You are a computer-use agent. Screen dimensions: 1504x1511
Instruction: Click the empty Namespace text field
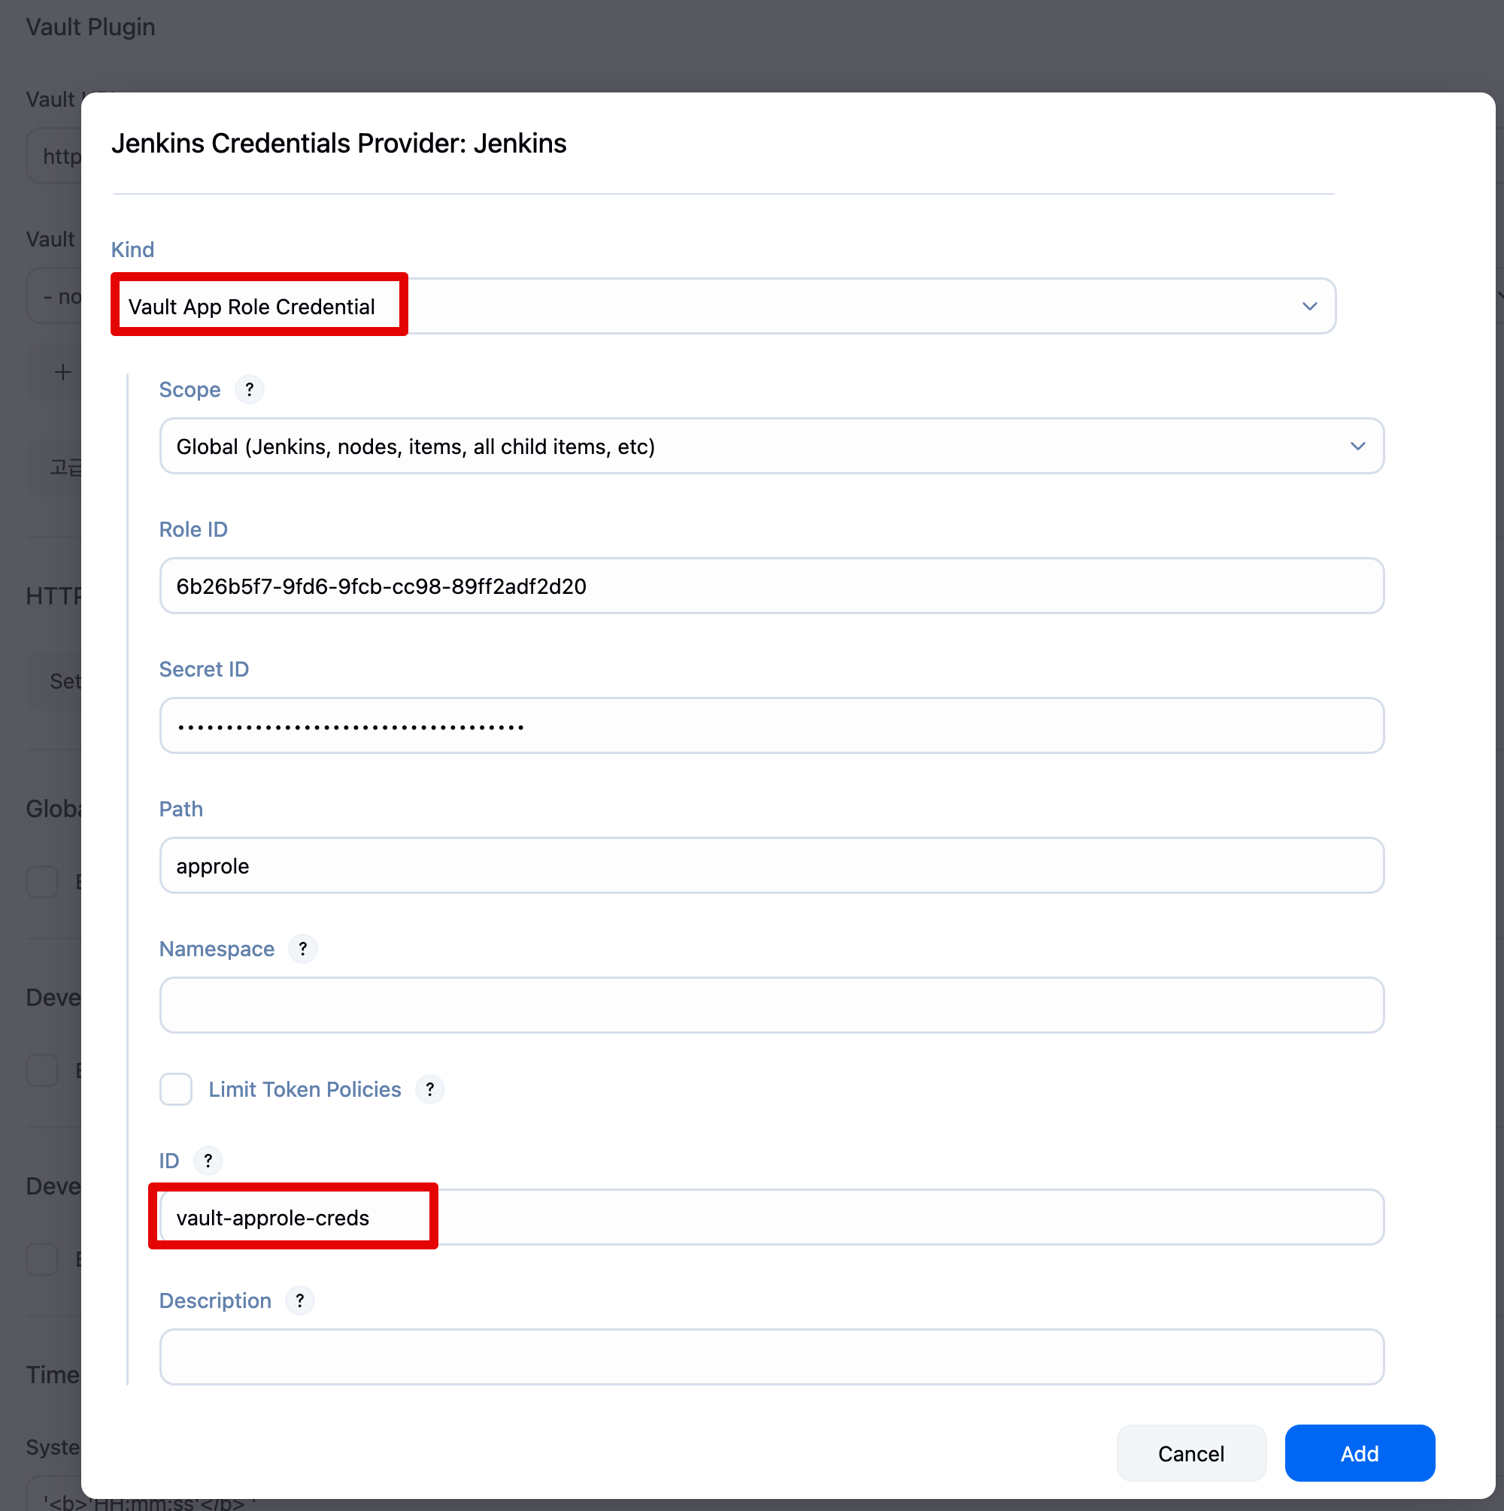point(772,1005)
